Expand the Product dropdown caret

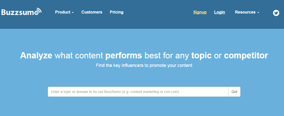[73, 13]
